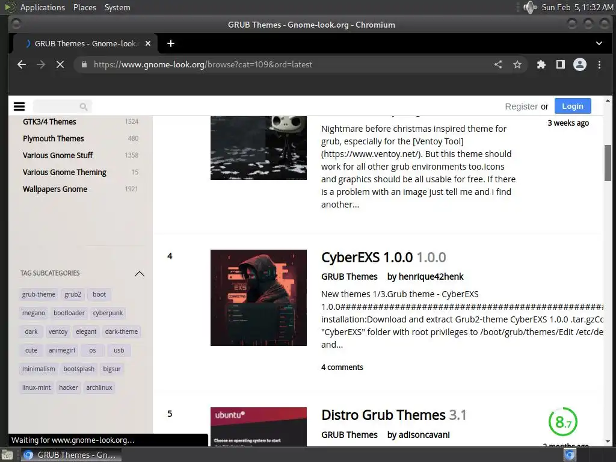Image resolution: width=616 pixels, height=462 pixels.
Task: Open the Nightmare before Christmas theme thumbnail
Action: pos(259,148)
